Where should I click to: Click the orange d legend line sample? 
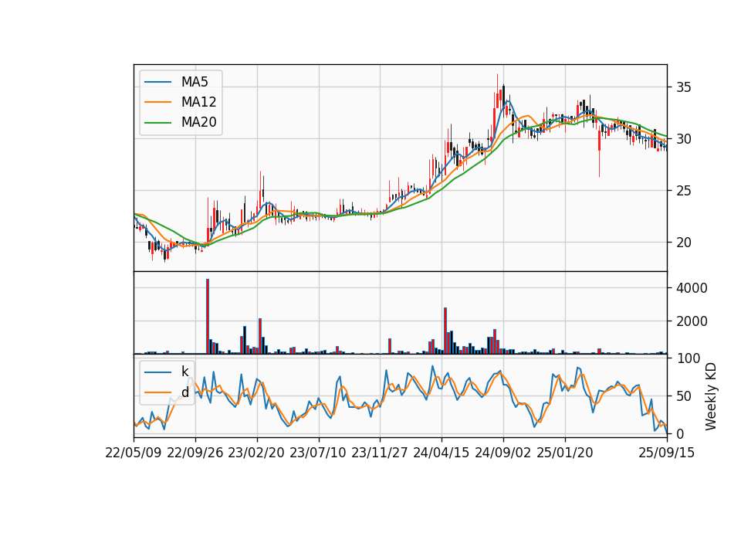coord(157,392)
